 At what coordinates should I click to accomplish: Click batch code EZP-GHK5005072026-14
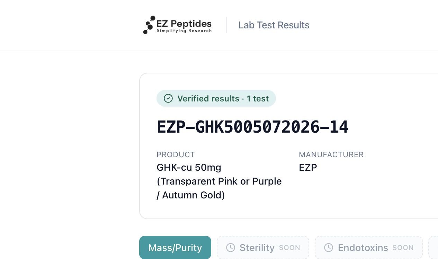[x=252, y=127]
